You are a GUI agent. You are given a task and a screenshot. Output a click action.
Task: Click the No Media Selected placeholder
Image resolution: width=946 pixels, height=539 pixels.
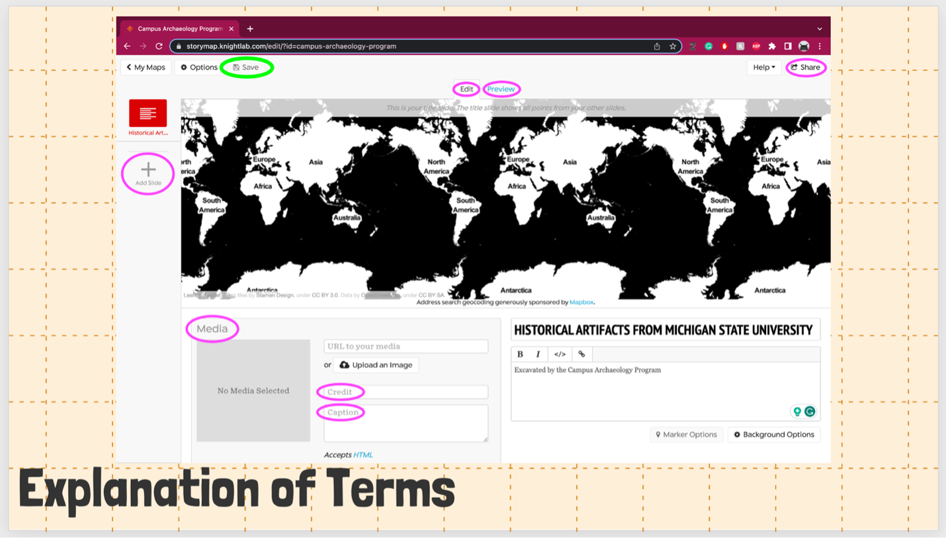(253, 391)
